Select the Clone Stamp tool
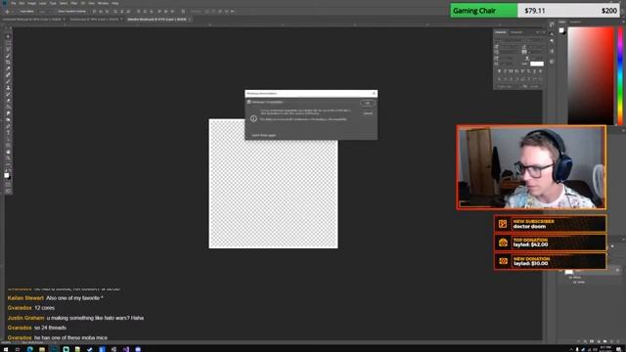This screenshot has width=626, height=352. (x=8, y=88)
